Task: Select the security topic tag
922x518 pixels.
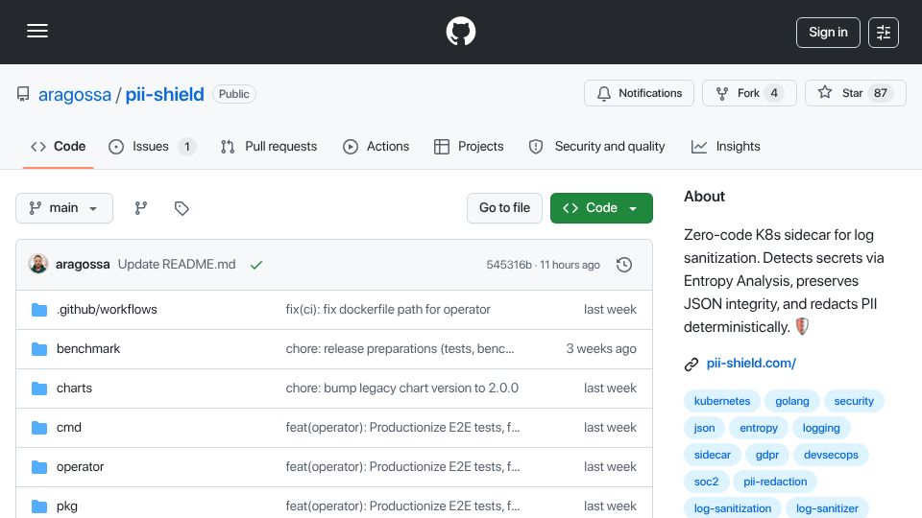Action: pos(854,401)
